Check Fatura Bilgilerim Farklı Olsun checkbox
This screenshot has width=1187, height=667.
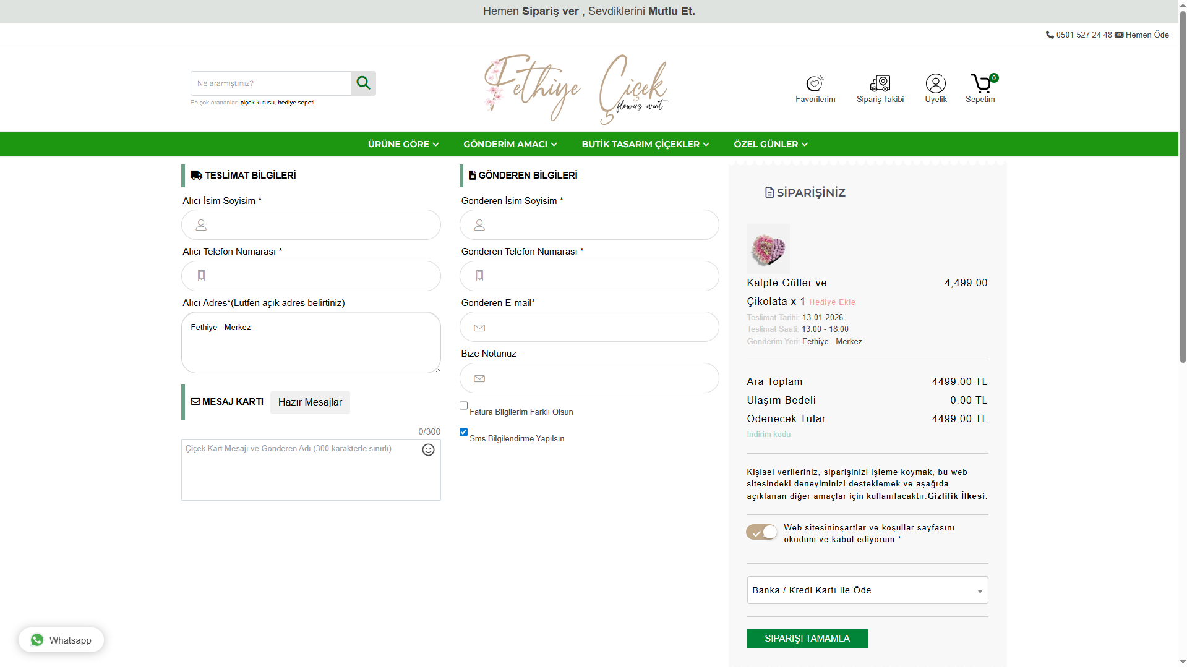pyautogui.click(x=463, y=406)
